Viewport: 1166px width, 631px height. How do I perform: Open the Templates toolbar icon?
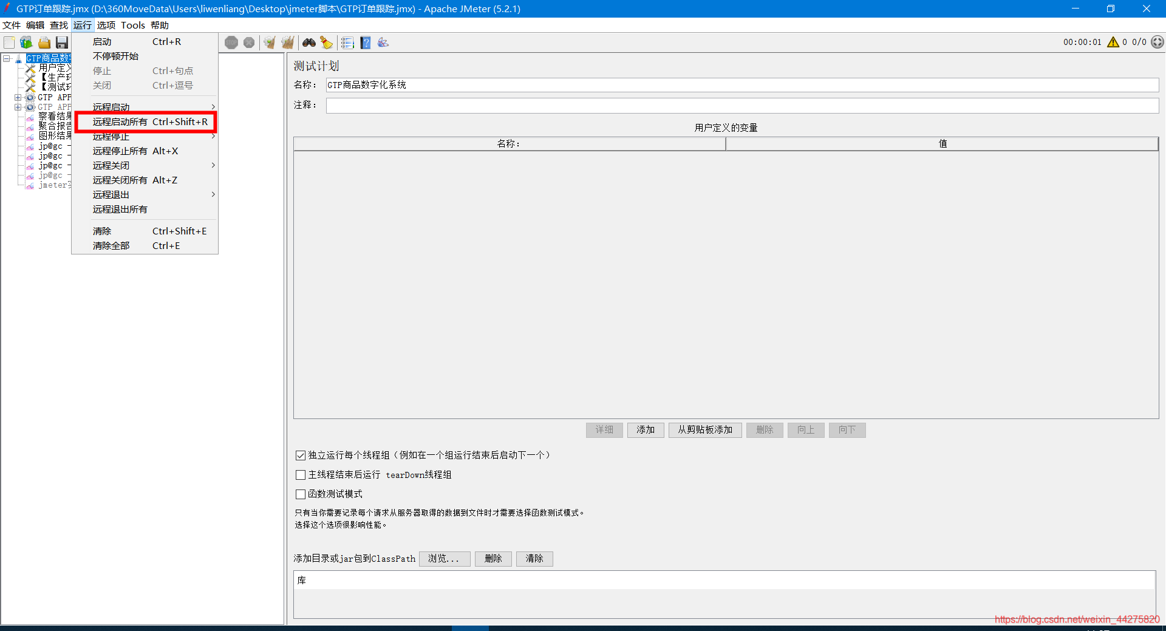(26, 43)
